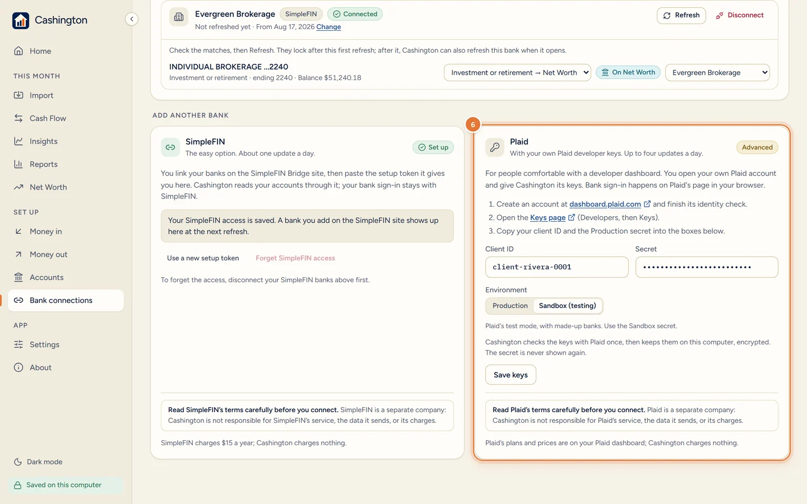Open the Evergreen Brokerage account dropdown
Screen dimensions: 807x504
717,73
